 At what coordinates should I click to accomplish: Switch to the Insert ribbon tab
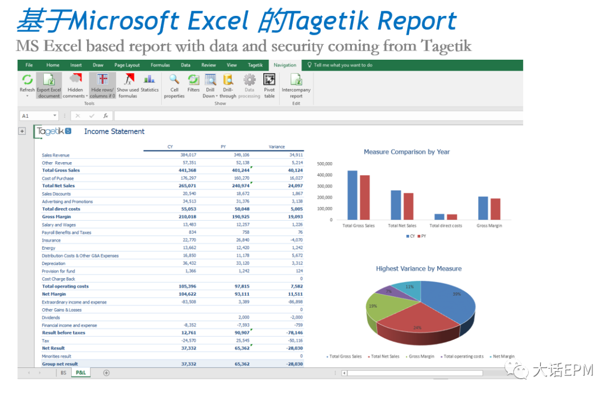point(76,65)
